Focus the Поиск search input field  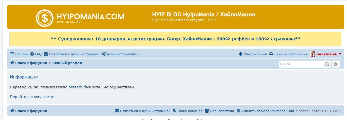(300, 64)
